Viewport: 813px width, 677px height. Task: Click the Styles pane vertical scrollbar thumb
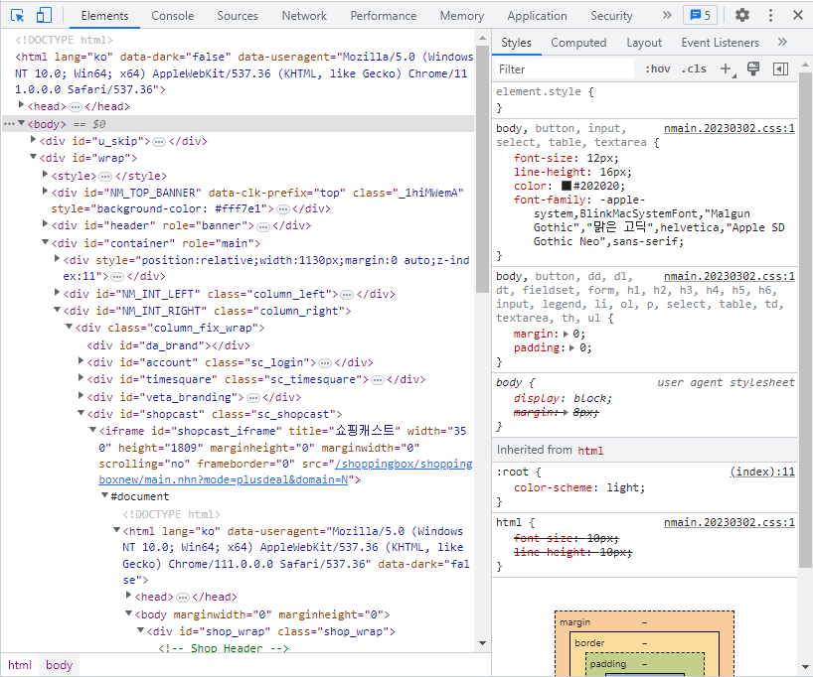coord(805,322)
